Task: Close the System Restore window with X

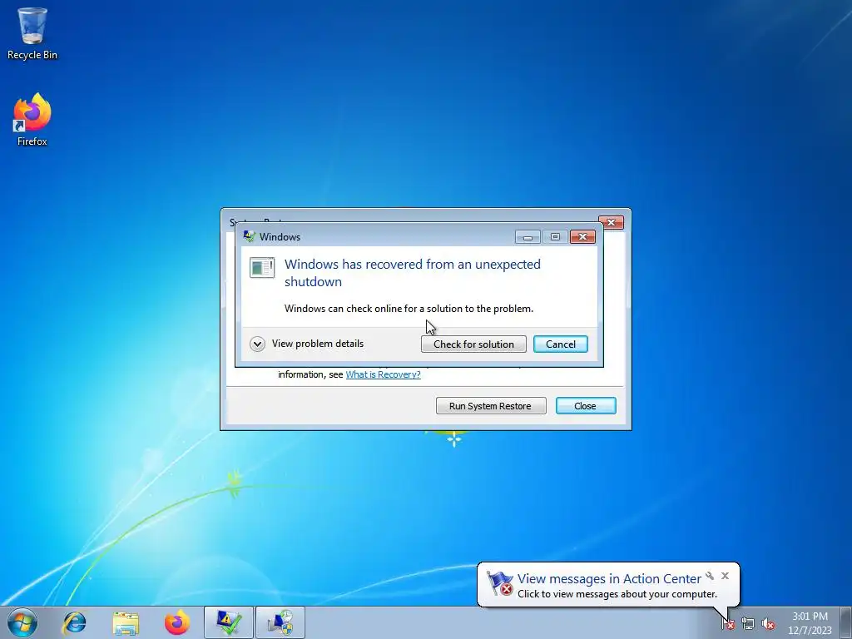Action: click(x=611, y=222)
